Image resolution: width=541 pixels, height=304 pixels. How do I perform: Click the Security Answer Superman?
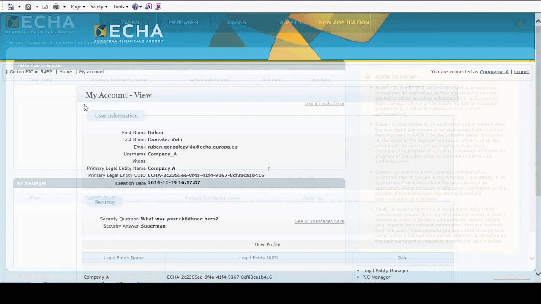(x=153, y=226)
